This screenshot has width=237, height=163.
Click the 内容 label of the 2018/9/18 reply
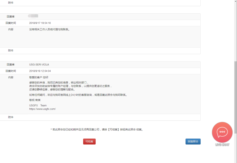click(11, 77)
